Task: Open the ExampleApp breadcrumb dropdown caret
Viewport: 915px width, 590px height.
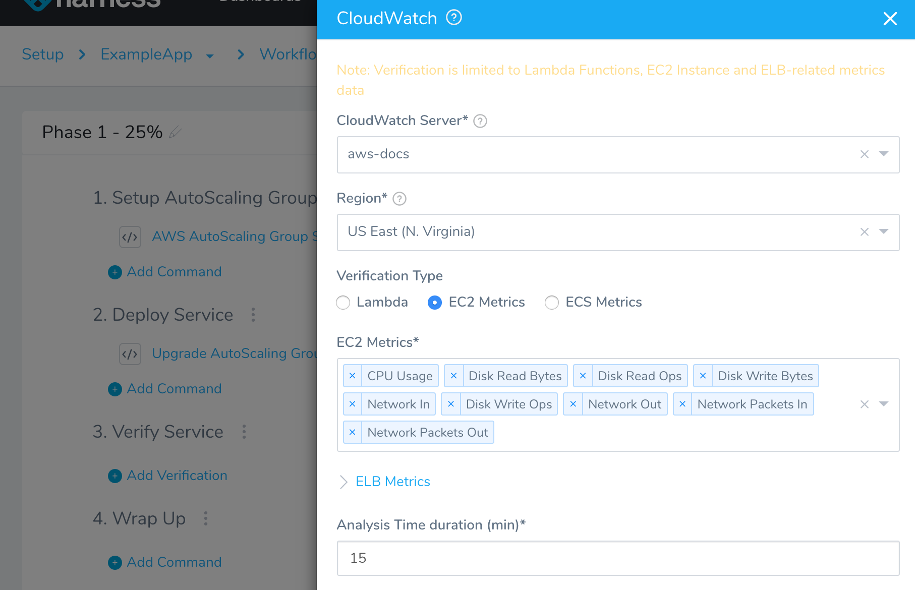Action: tap(210, 56)
